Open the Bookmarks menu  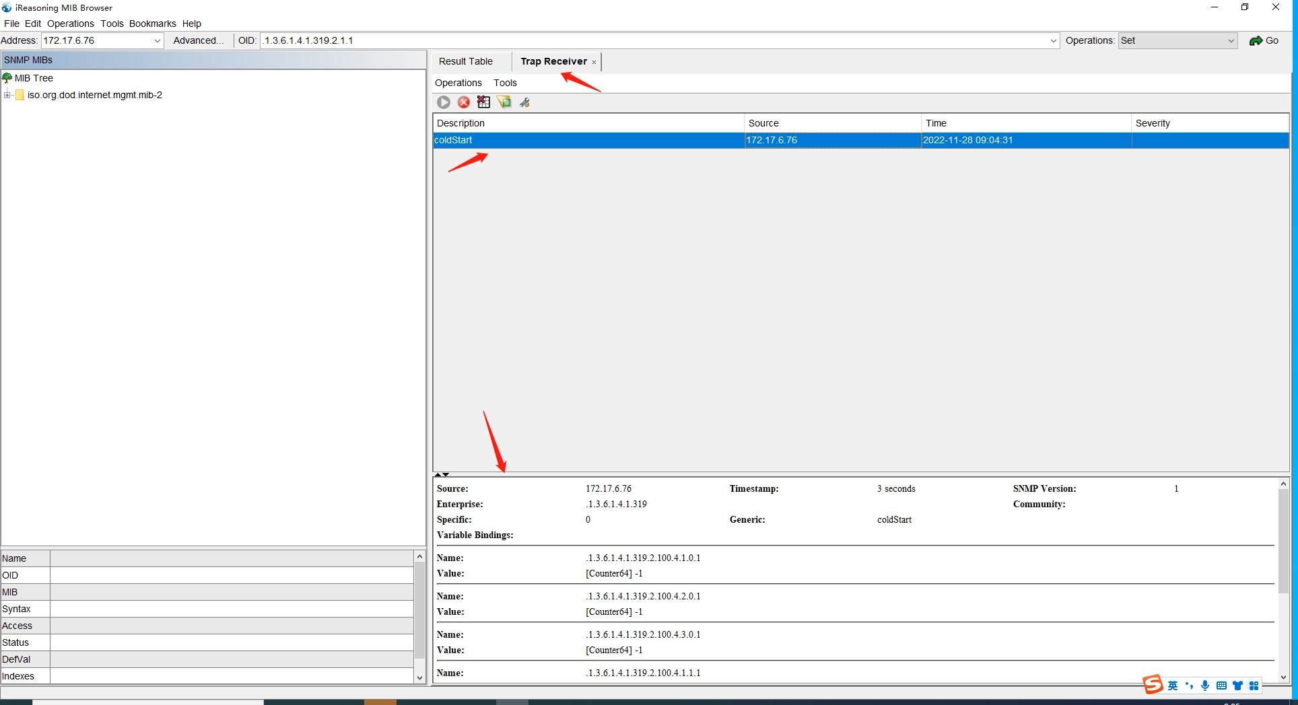point(152,24)
